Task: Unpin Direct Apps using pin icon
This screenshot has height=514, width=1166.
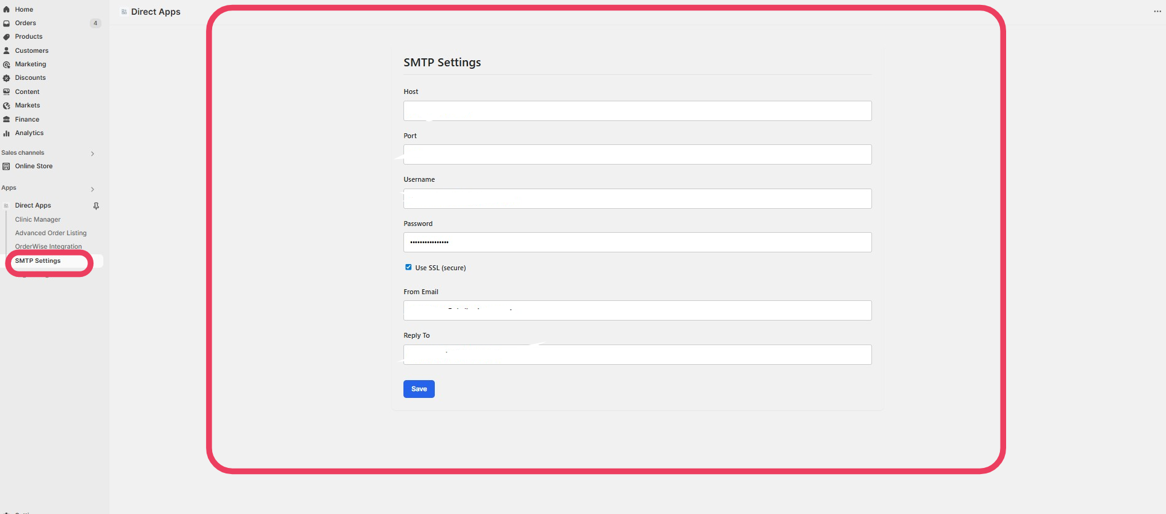Action: [96, 206]
